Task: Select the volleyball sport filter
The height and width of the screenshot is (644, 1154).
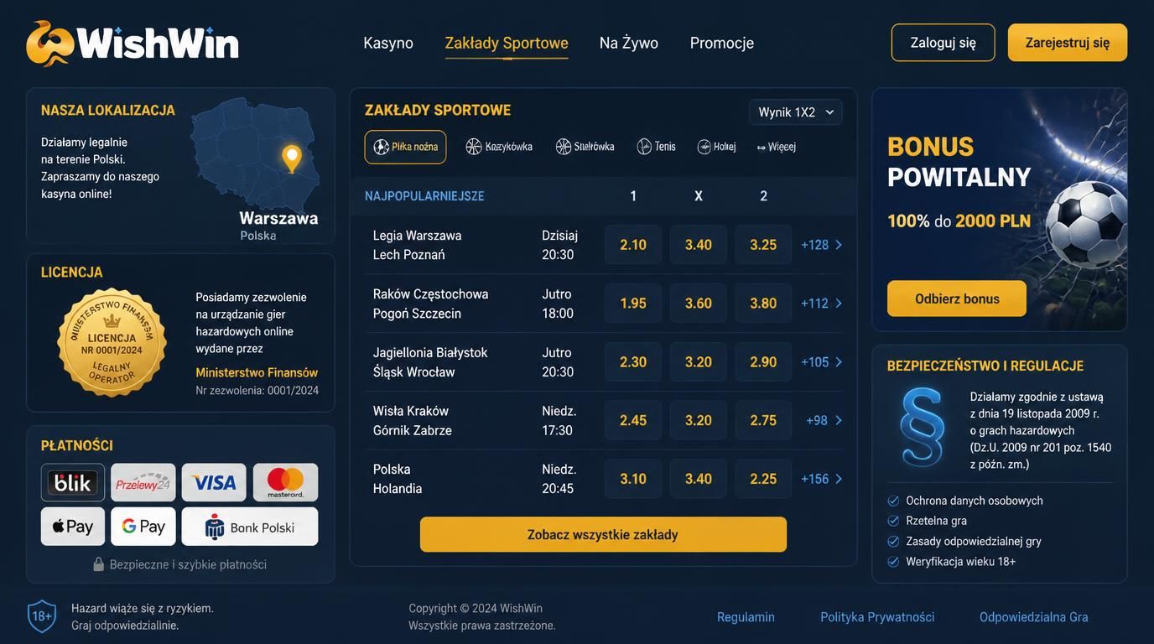Action: pyautogui.click(x=585, y=147)
